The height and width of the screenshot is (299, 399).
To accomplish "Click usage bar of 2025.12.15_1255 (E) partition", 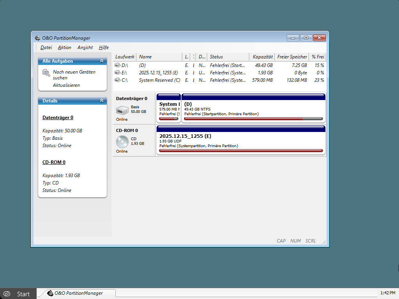I will pos(241,150).
